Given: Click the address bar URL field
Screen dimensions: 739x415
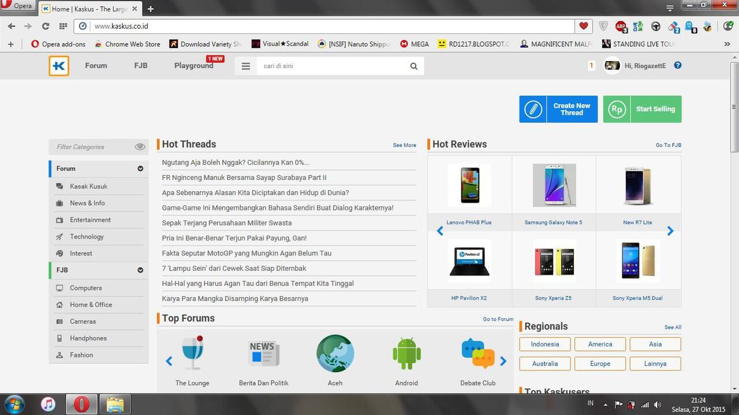Looking at the screenshot, I should pyautogui.click(x=332, y=26).
